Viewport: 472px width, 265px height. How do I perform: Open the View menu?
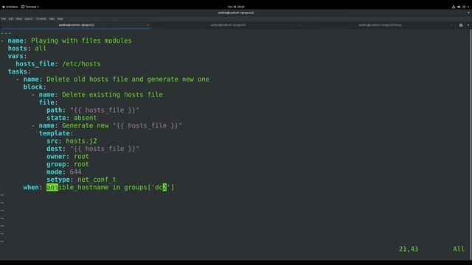click(x=19, y=18)
